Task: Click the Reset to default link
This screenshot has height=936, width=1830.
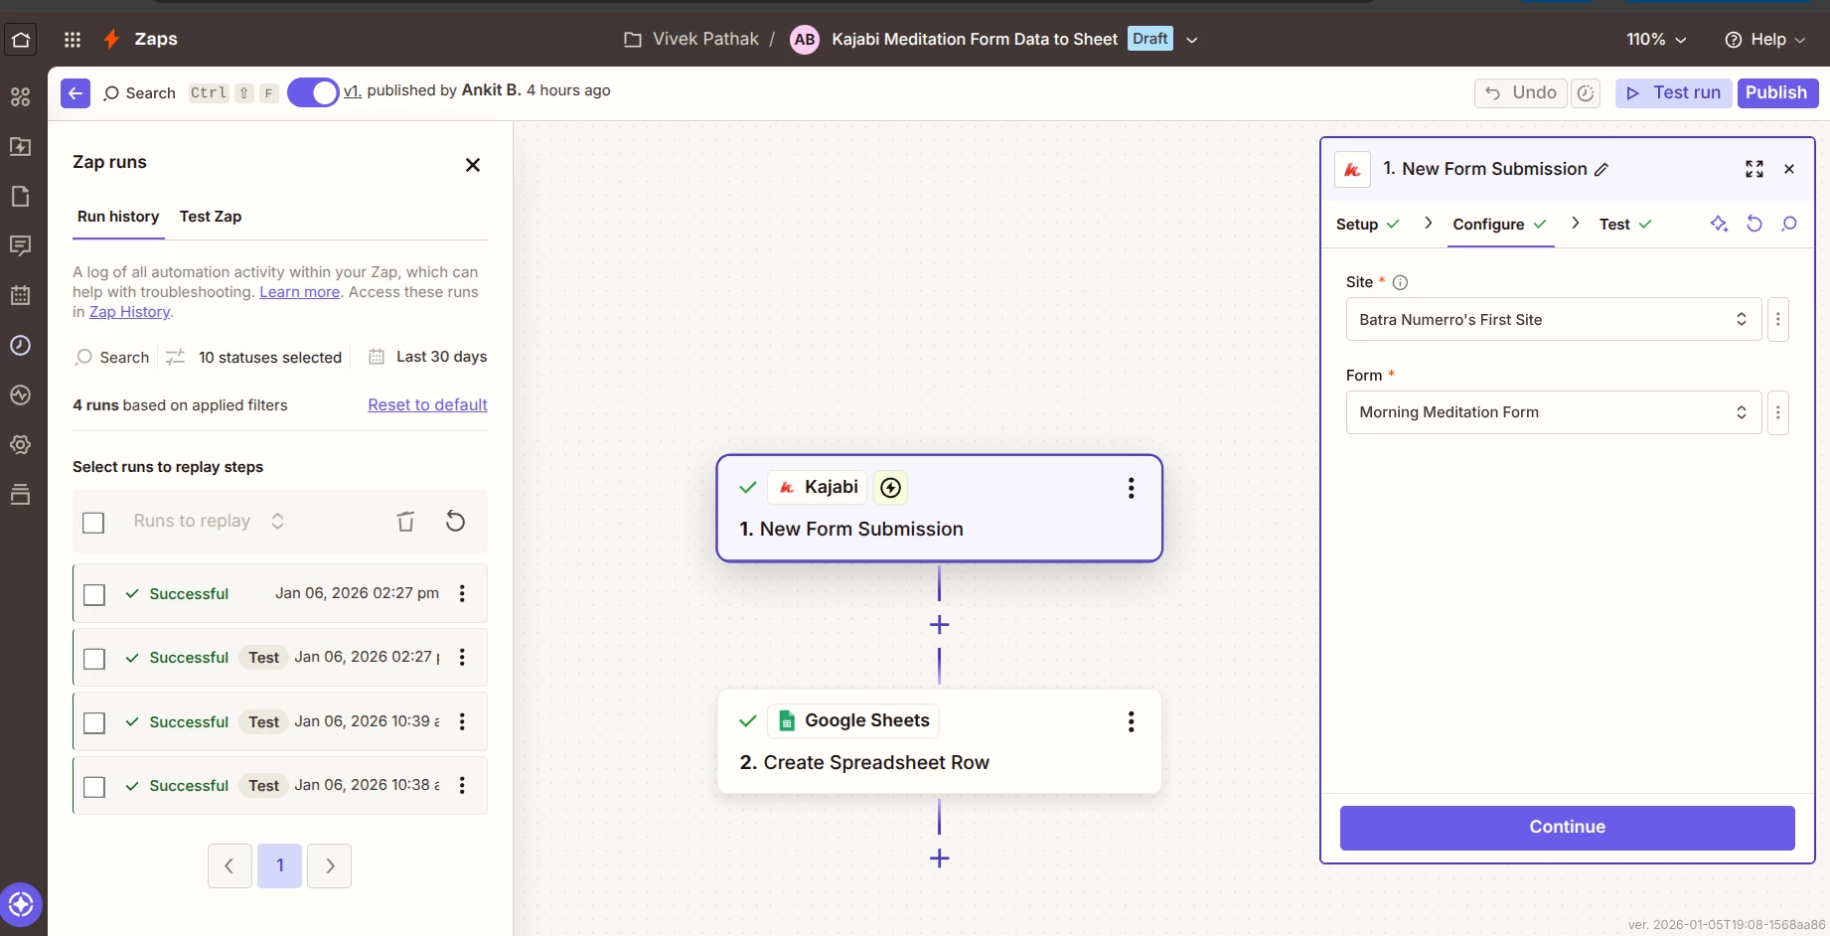Action: tap(427, 404)
